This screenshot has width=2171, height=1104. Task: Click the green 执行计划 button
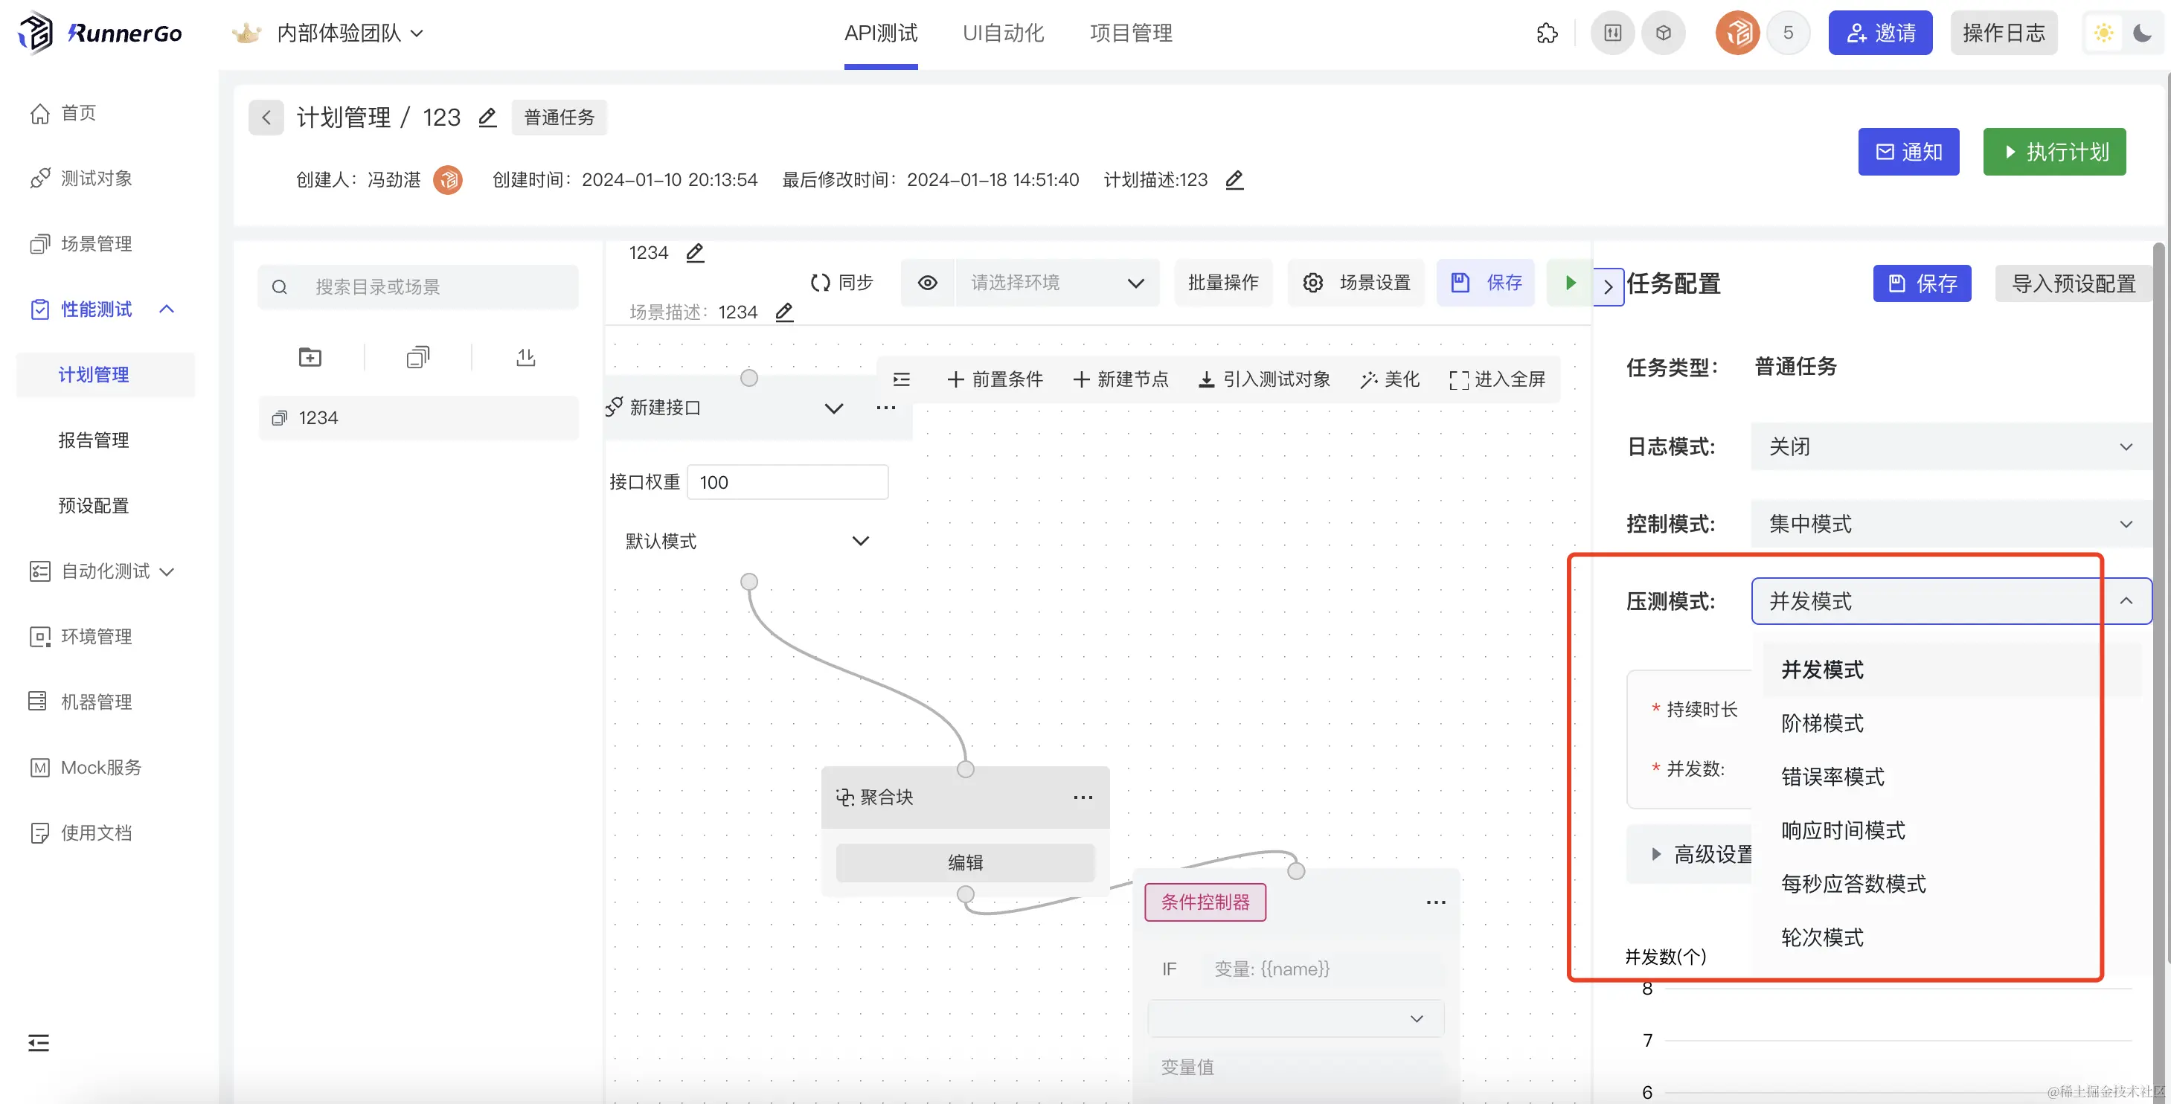(x=2054, y=153)
